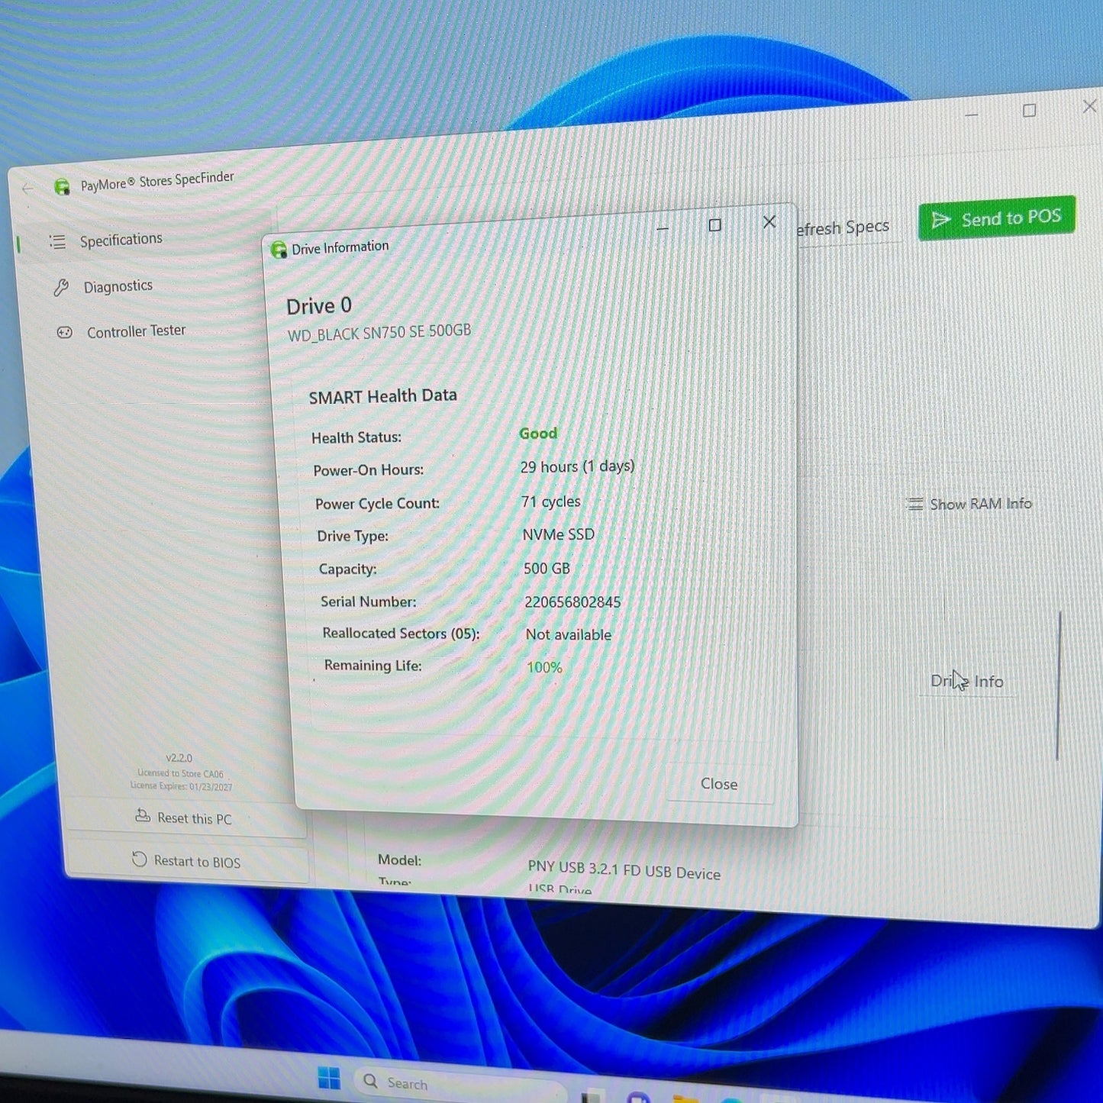The image size is (1103, 1103).
Task: Minimize the PayMore SpecFinder window
Action: (971, 114)
